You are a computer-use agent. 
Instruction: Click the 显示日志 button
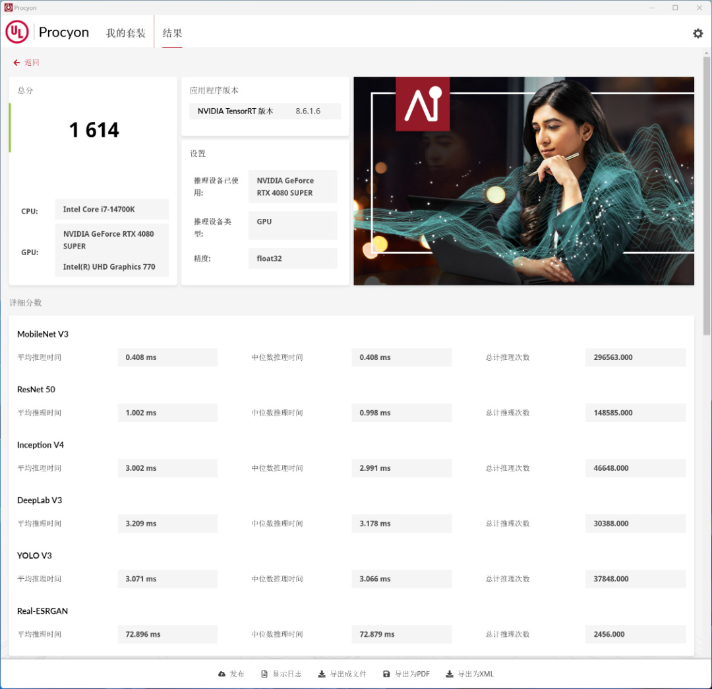click(x=282, y=674)
